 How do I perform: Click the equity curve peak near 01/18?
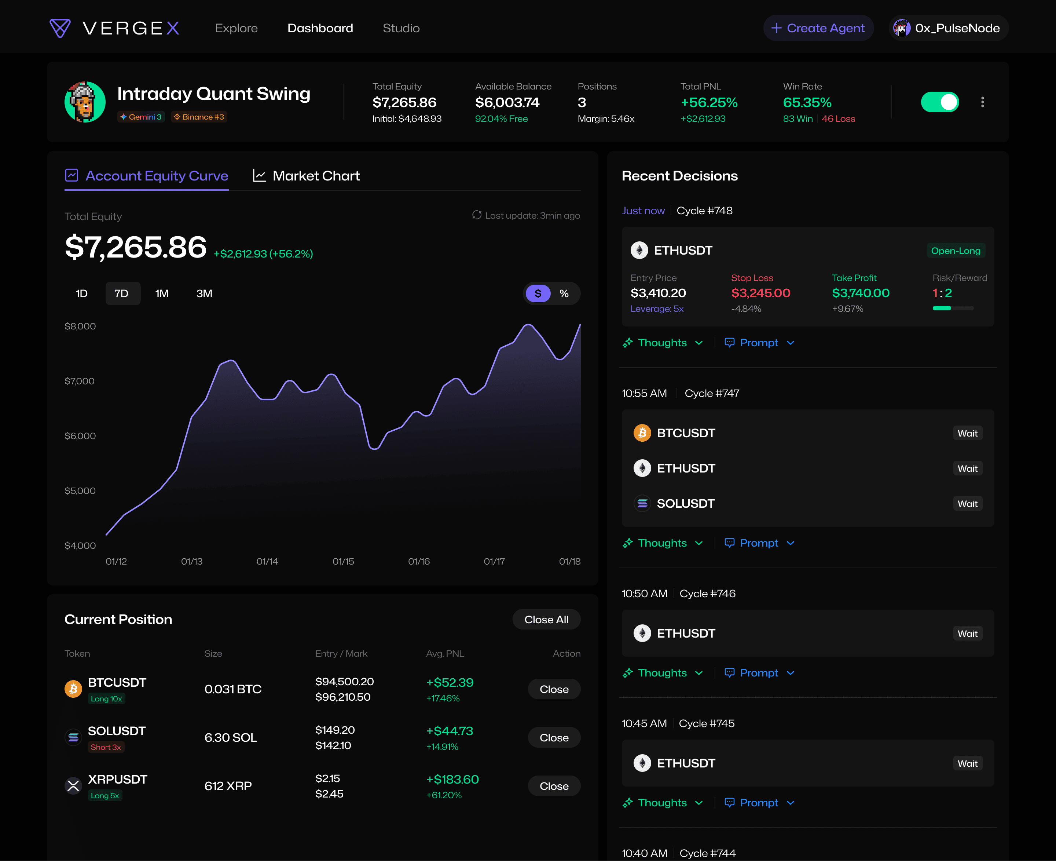point(580,325)
